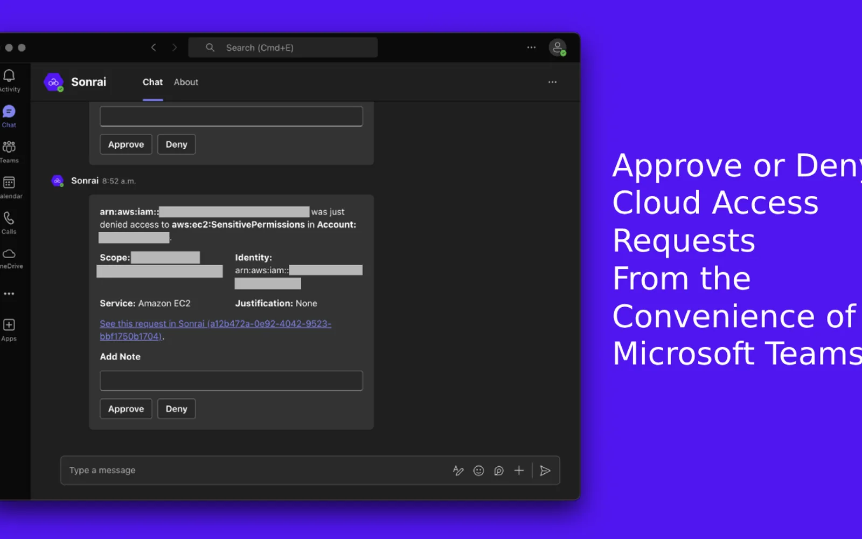The width and height of the screenshot is (862, 539).
Task: Click Deny in the upper card
Action: pyautogui.click(x=176, y=144)
